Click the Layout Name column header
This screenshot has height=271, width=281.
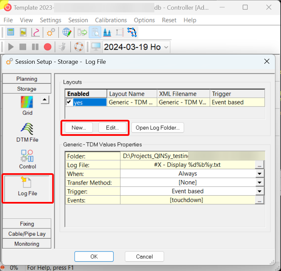pyautogui.click(x=132, y=94)
